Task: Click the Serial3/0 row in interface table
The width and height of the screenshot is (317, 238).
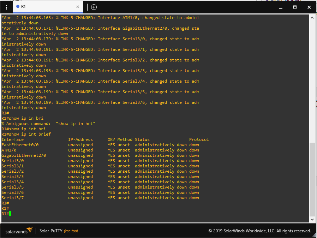Action: point(100,161)
